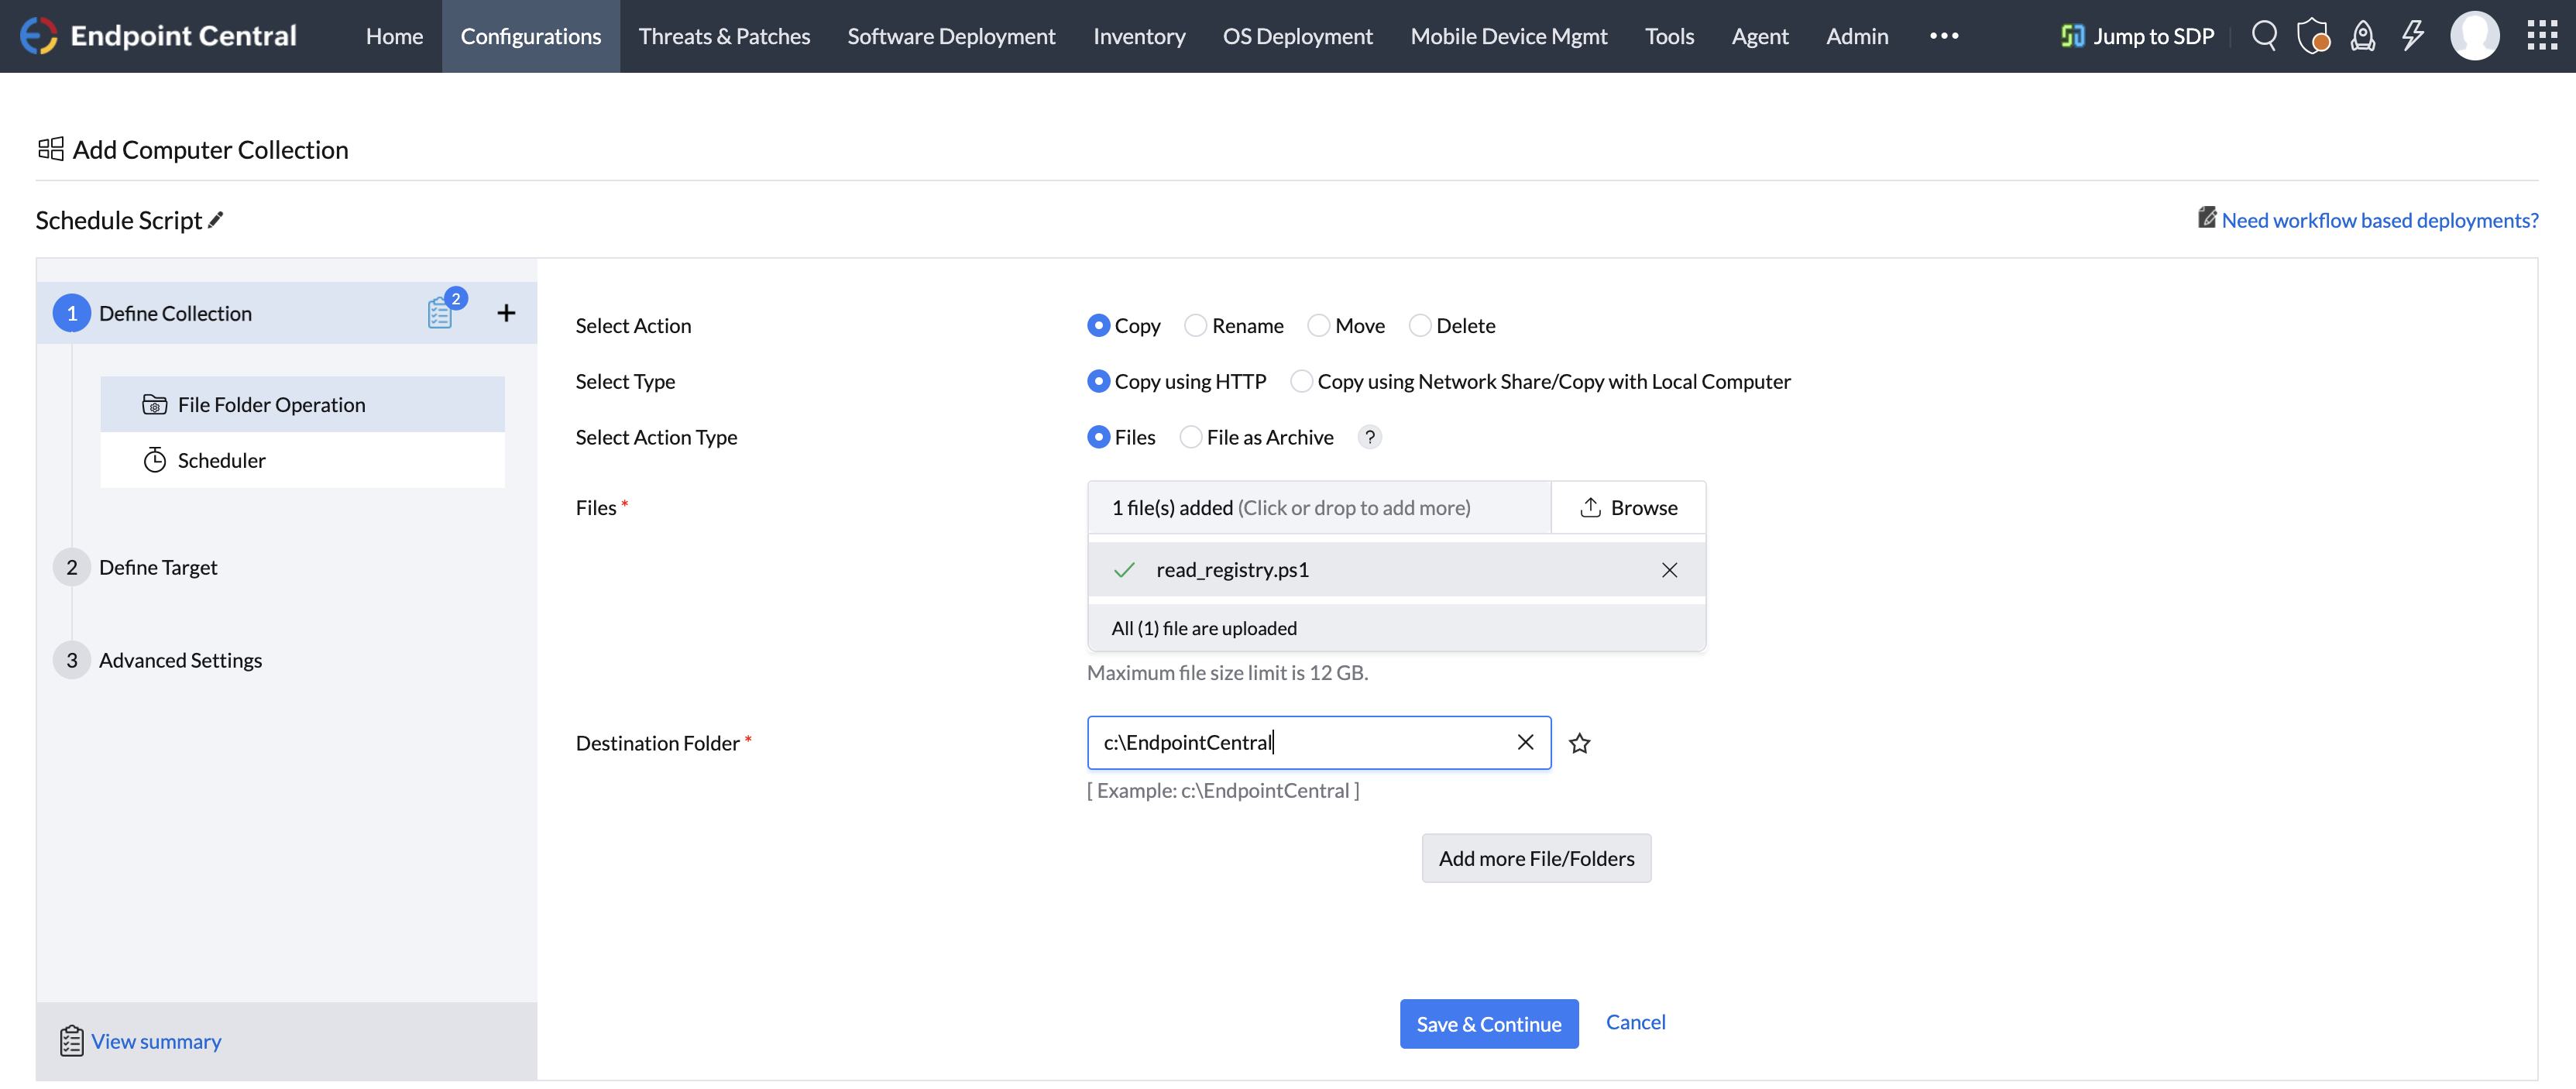Click the workflow deployments note icon
The image size is (2576, 1089).
[x=2206, y=218]
